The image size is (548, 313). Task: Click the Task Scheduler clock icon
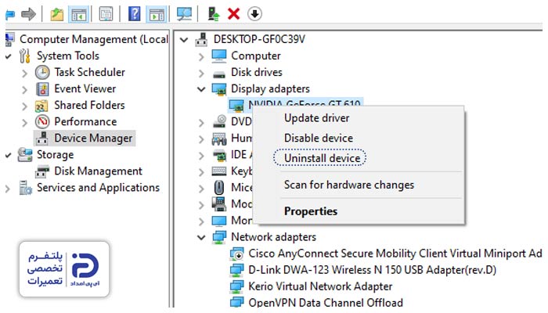(42, 73)
